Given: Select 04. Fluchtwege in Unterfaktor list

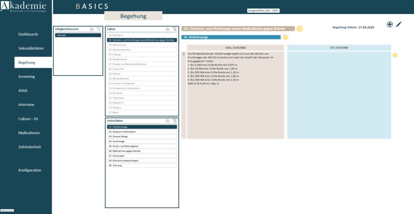Looking at the screenshot, I should pyautogui.click(x=142, y=141).
